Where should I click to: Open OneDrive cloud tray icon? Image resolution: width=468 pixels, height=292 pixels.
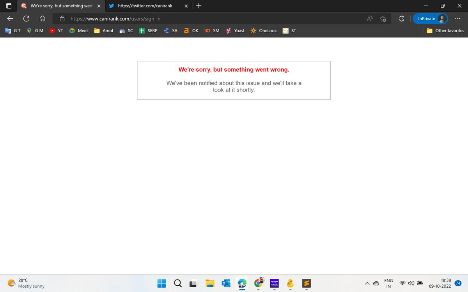coord(376,283)
